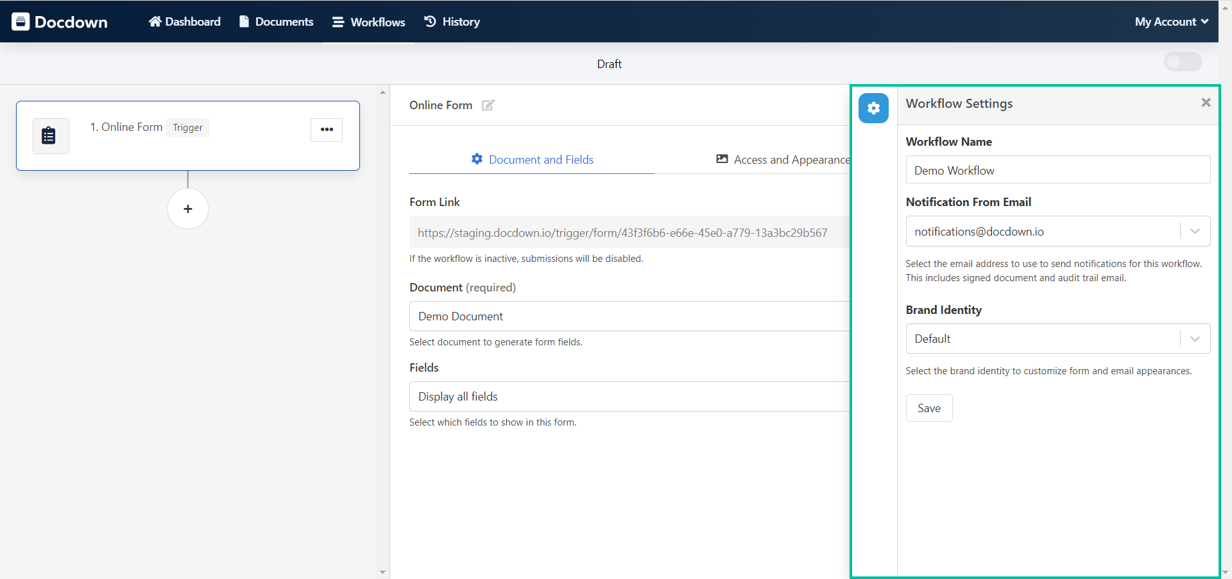Click the Documents file icon in navbar
The image size is (1232, 579).
pyautogui.click(x=244, y=21)
